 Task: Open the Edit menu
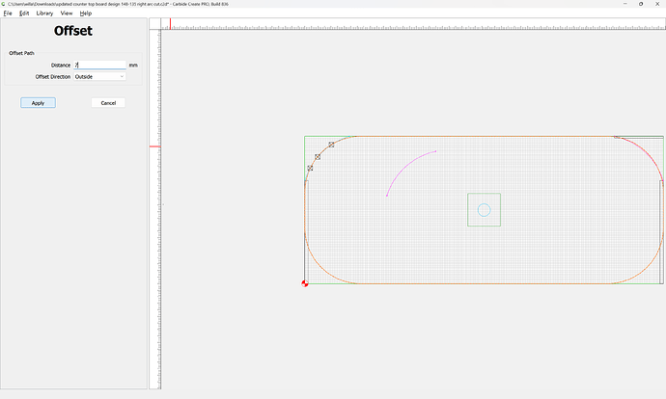coord(24,13)
